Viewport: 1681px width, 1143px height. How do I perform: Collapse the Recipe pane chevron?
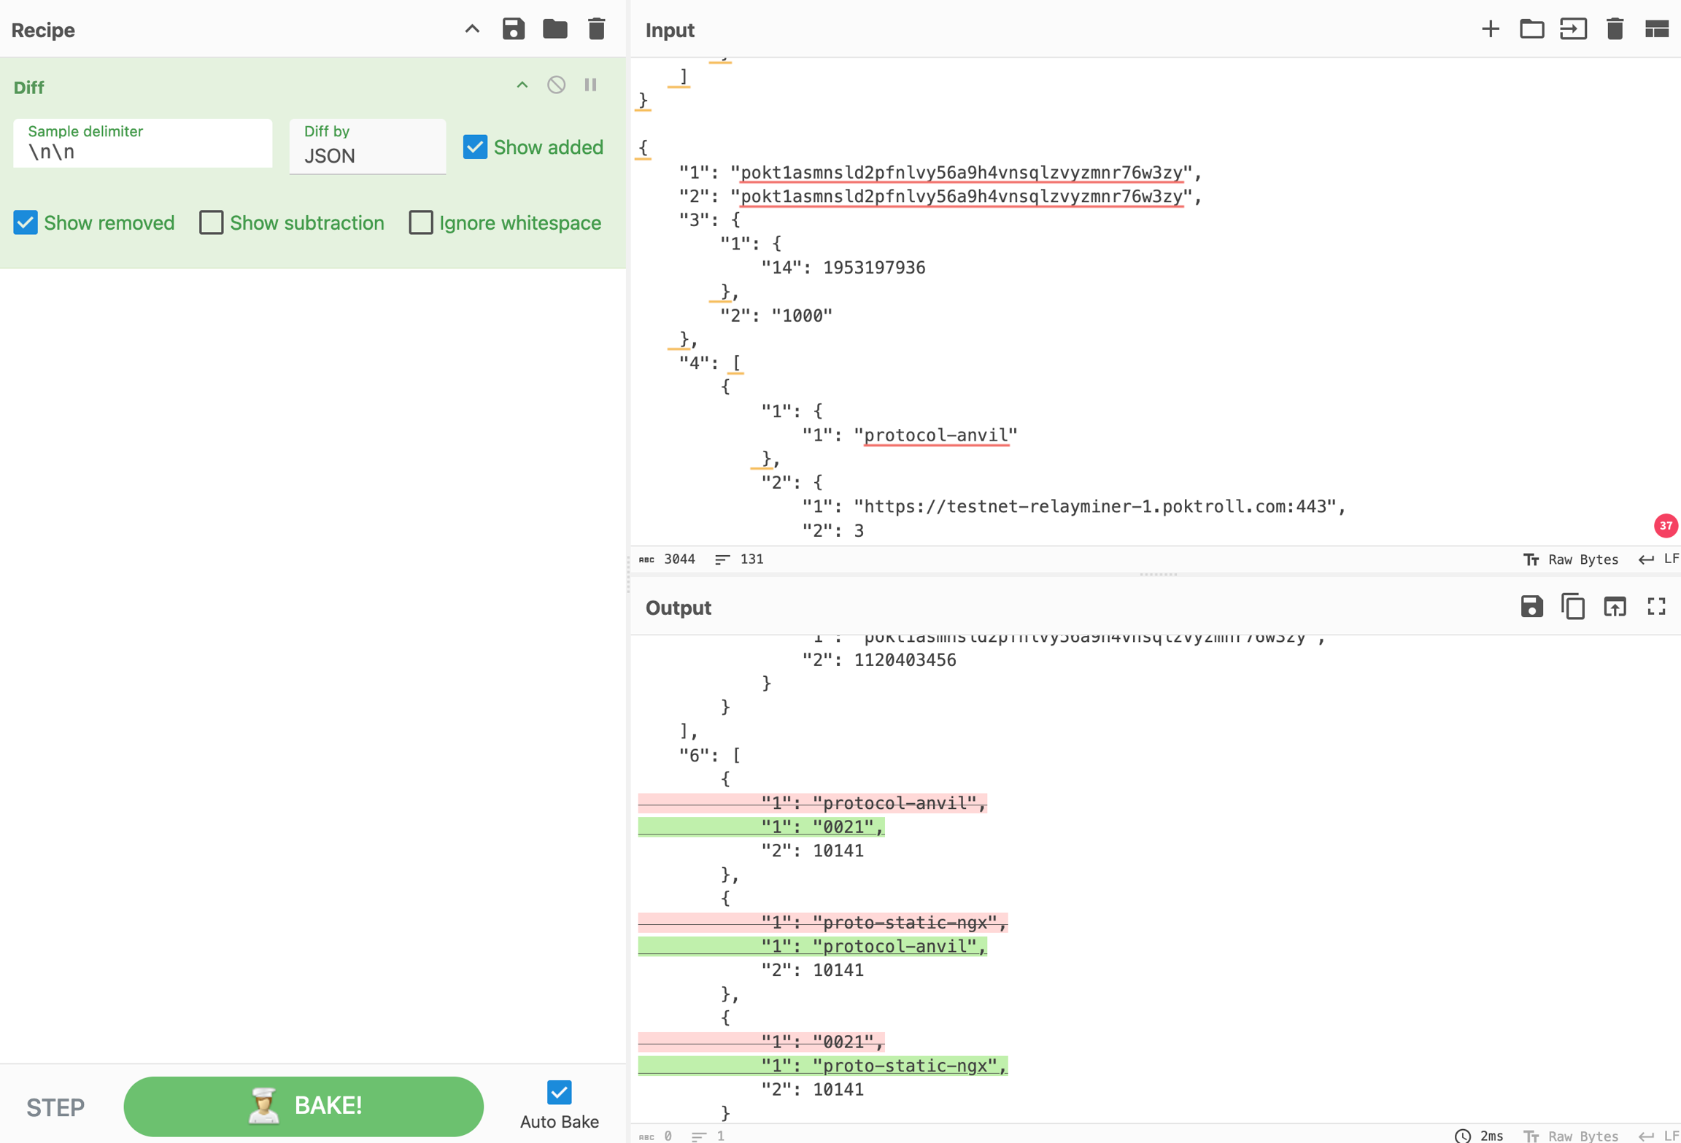[472, 29]
